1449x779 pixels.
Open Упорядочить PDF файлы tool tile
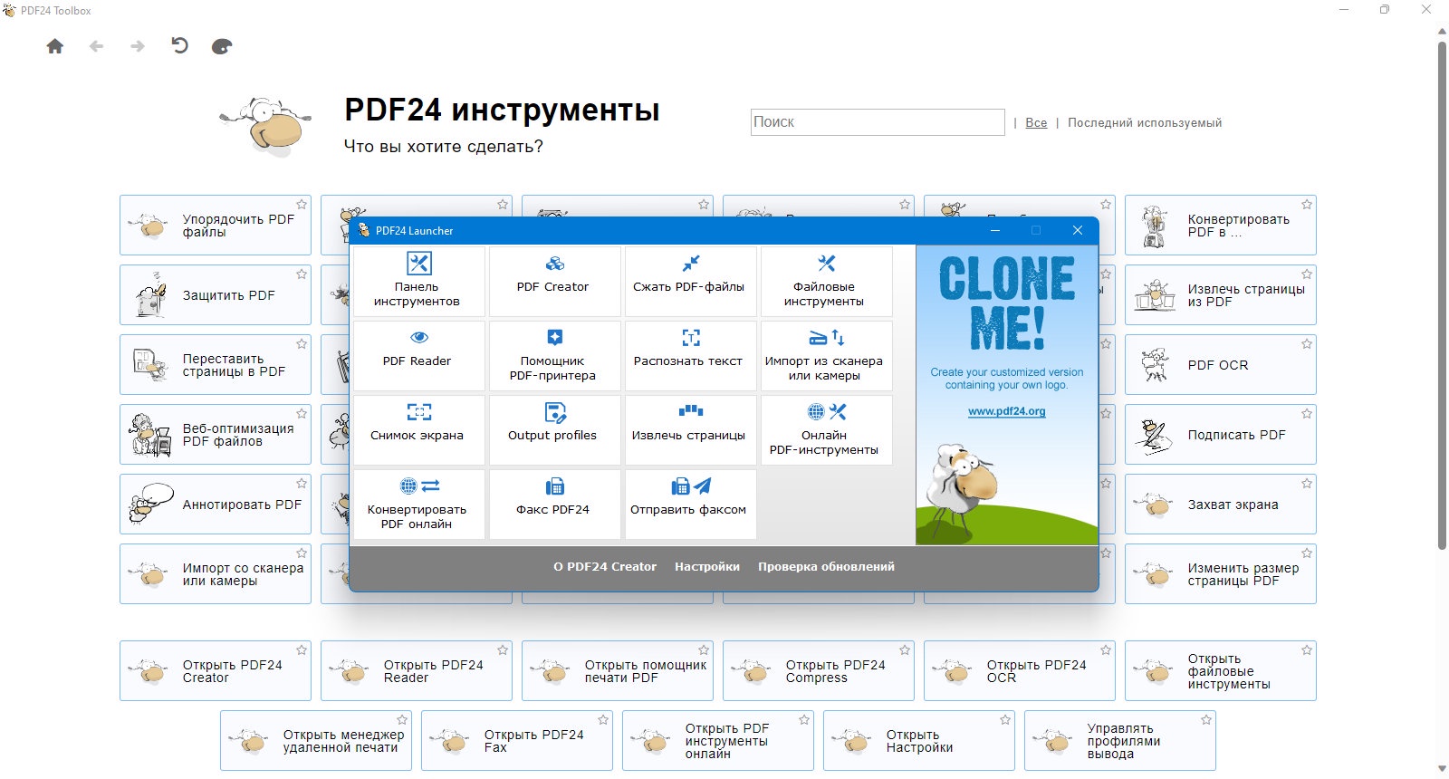[216, 226]
